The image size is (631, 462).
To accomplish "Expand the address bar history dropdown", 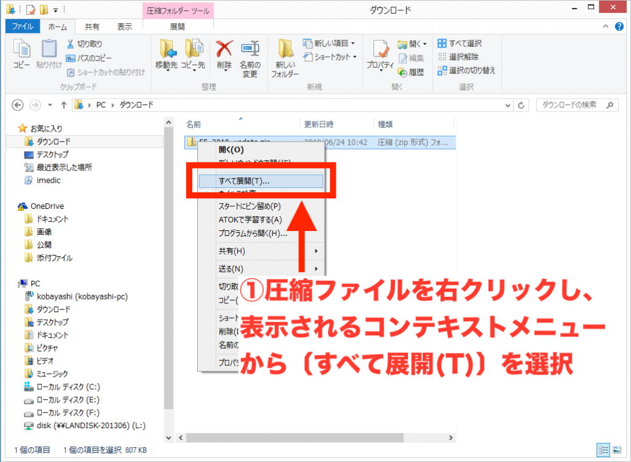I will tap(508, 105).
